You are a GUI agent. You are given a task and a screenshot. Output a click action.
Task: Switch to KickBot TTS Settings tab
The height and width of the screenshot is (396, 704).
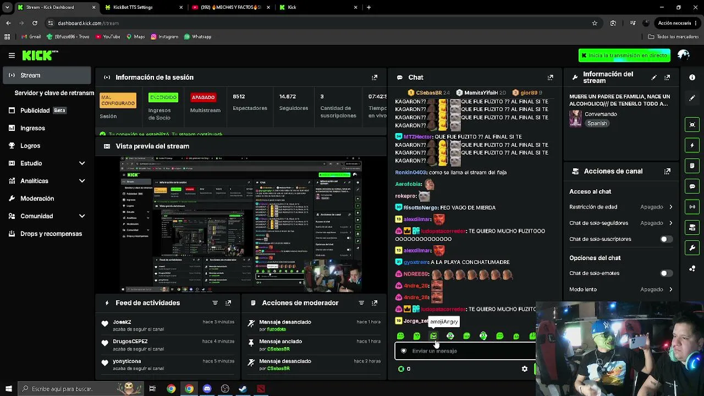(x=144, y=8)
